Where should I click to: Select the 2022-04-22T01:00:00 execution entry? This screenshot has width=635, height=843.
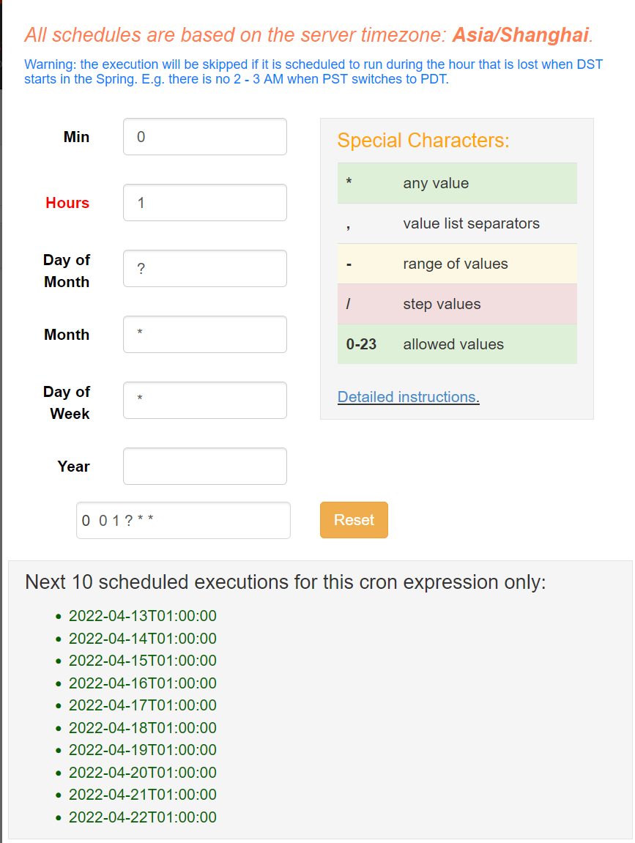(x=143, y=817)
